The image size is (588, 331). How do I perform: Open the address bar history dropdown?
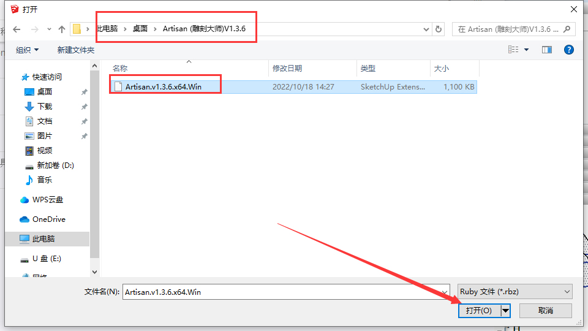426,29
